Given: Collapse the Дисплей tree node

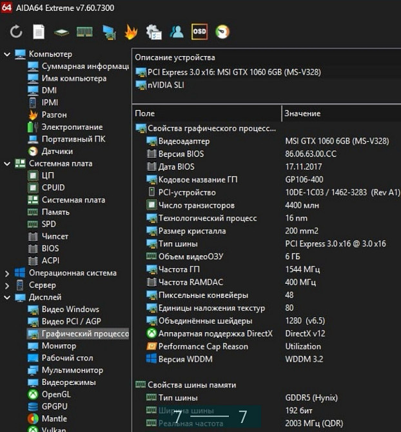Looking at the screenshot, I should point(7,297).
